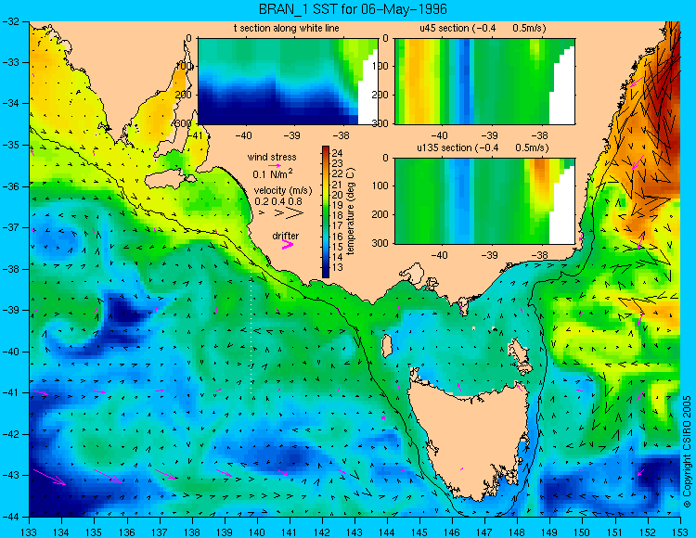Screen dimensions: 696x538
Task: Click the -39 tick under the u45 inset
Action: pyautogui.click(x=489, y=135)
